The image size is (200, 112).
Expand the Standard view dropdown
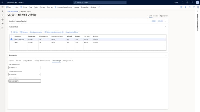tap(26, 11)
